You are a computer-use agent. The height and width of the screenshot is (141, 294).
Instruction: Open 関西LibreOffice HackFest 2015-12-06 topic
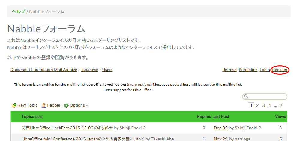[x=67, y=128]
